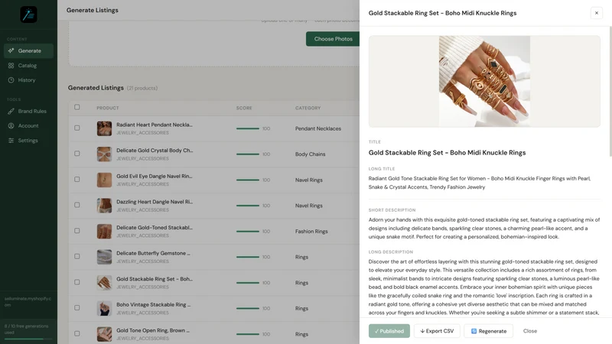Click the 'Boho Vintage Stackable Ring' product name

(154, 304)
